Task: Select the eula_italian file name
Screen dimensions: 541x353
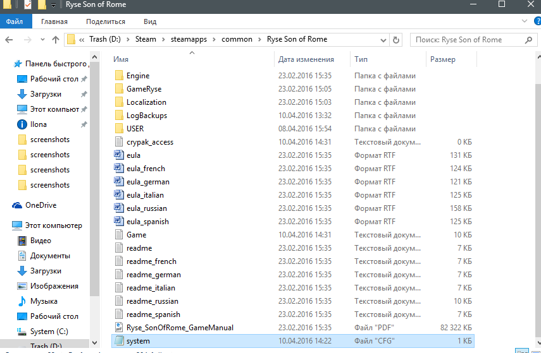Action: click(145, 195)
